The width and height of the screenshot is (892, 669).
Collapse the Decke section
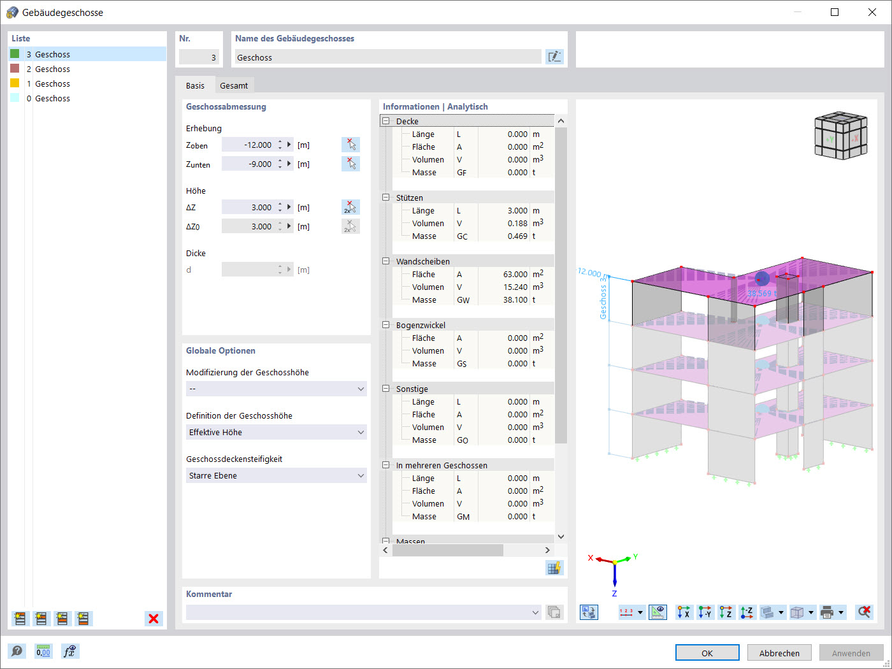tap(385, 121)
